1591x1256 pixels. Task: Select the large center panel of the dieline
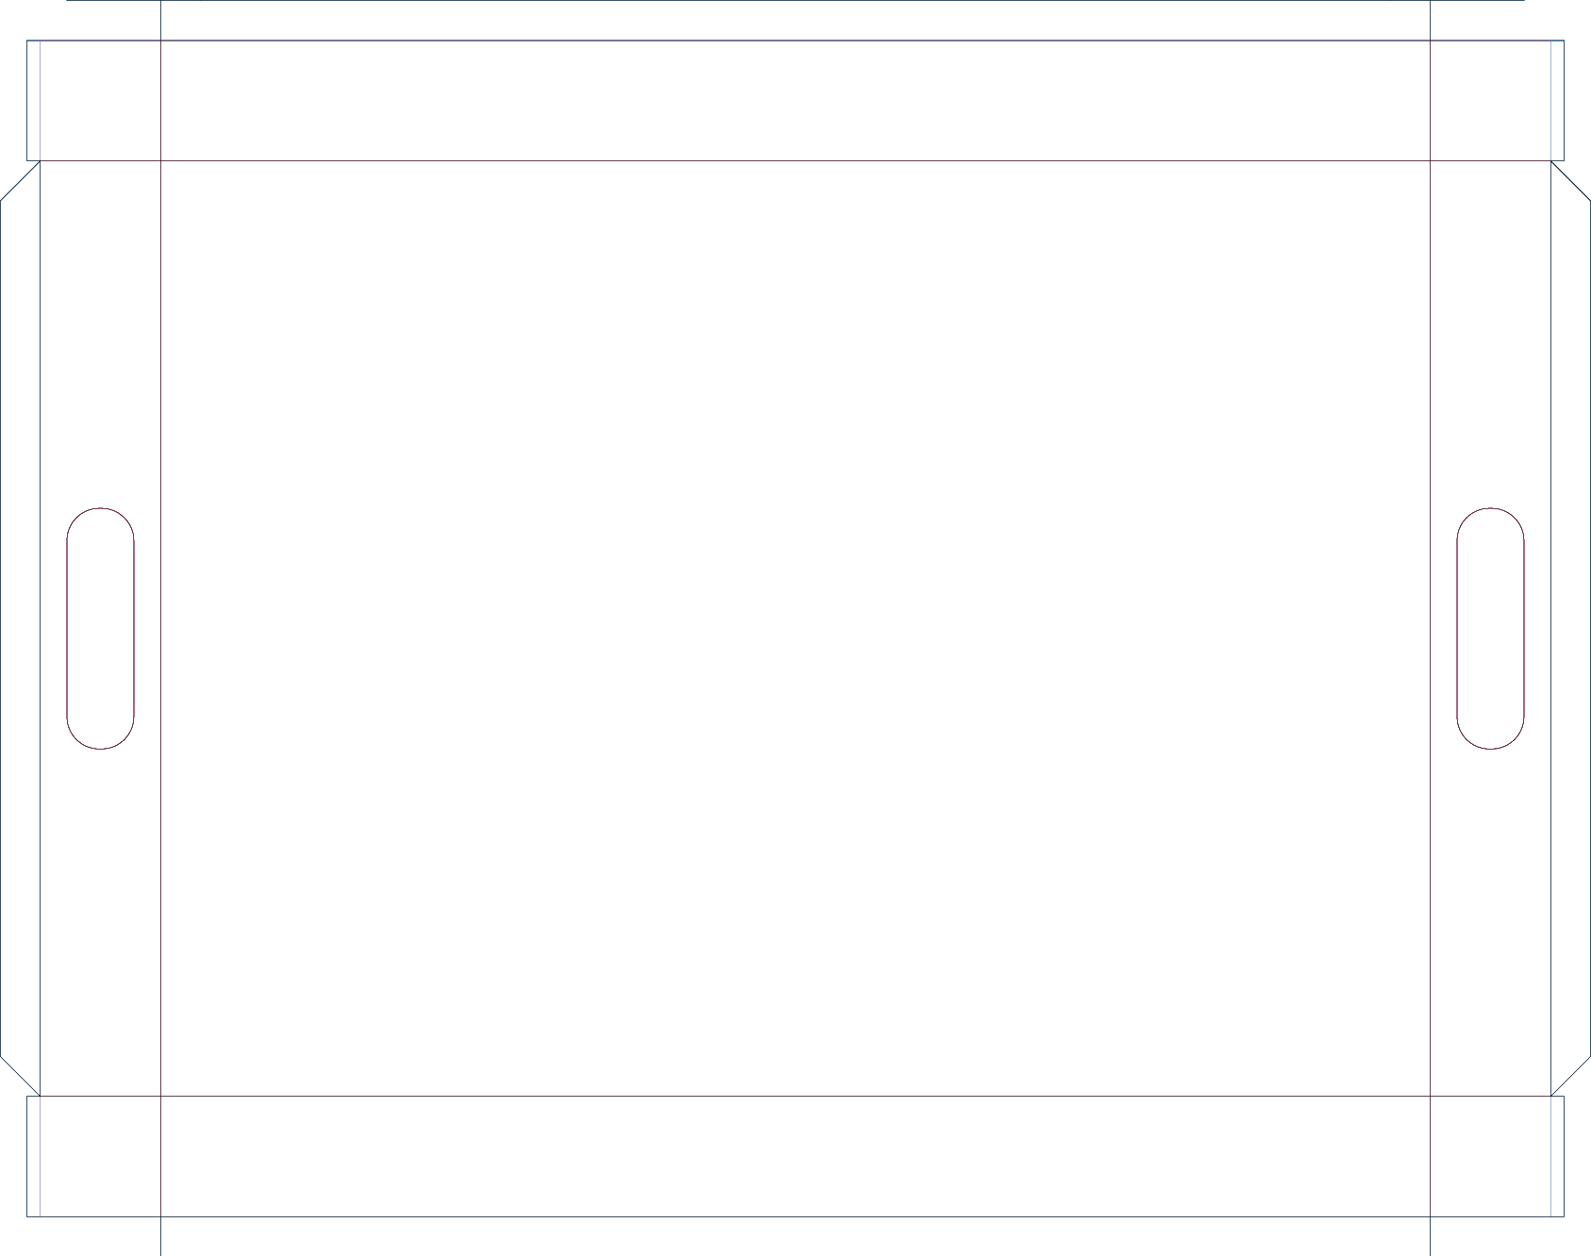795,628
